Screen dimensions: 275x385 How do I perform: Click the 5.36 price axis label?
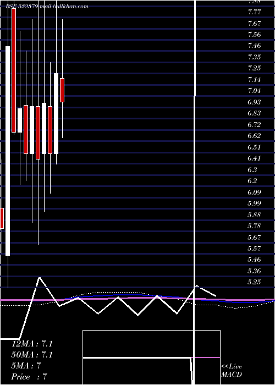point(254,271)
